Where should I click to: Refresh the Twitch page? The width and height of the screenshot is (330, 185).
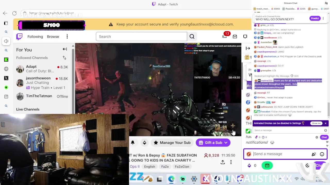pyautogui.click(x=14, y=13)
